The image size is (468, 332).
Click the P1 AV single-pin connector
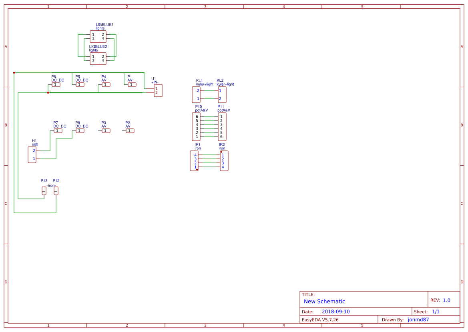coord(131,85)
